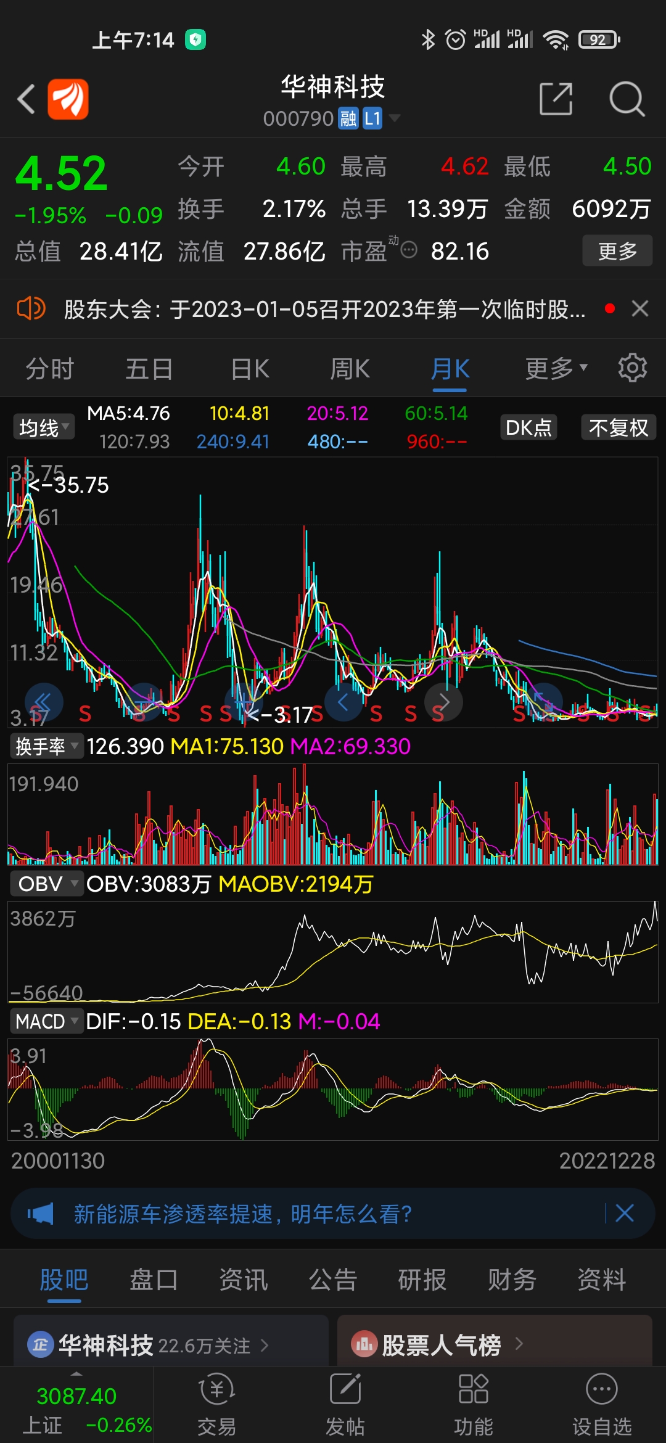Open 新能源车渗透率提速 article link
This screenshot has height=1443, width=666.
[242, 1214]
